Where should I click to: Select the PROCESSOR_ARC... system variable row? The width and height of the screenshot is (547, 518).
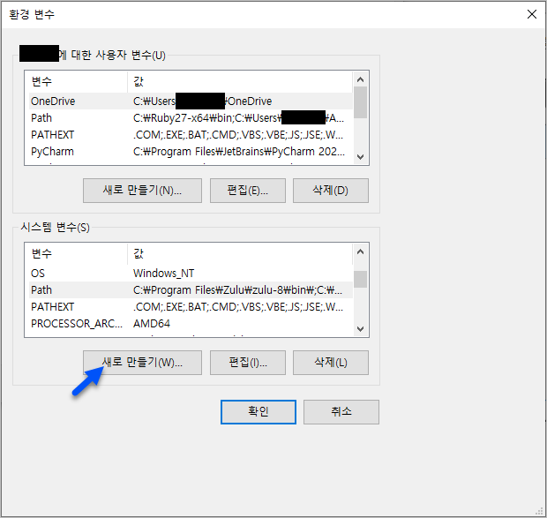(x=191, y=323)
